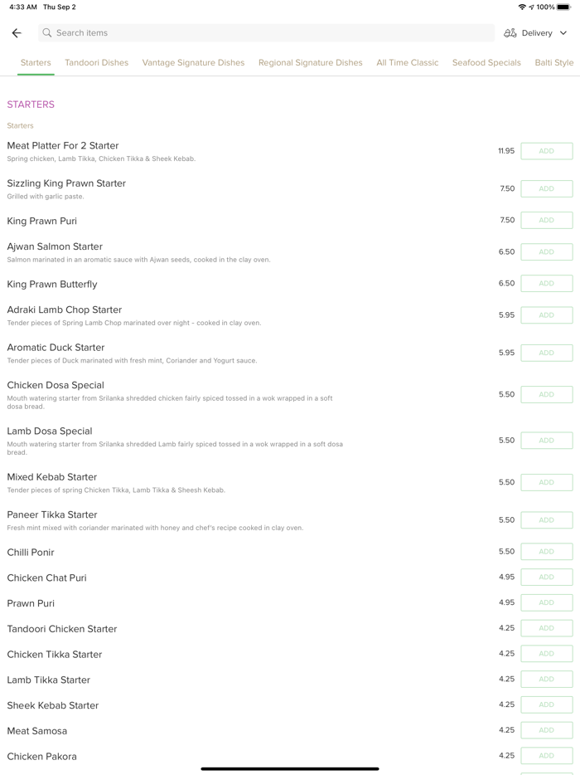Add the Sizzling King Prawn Starter
The image size is (580, 775).
pos(546,188)
